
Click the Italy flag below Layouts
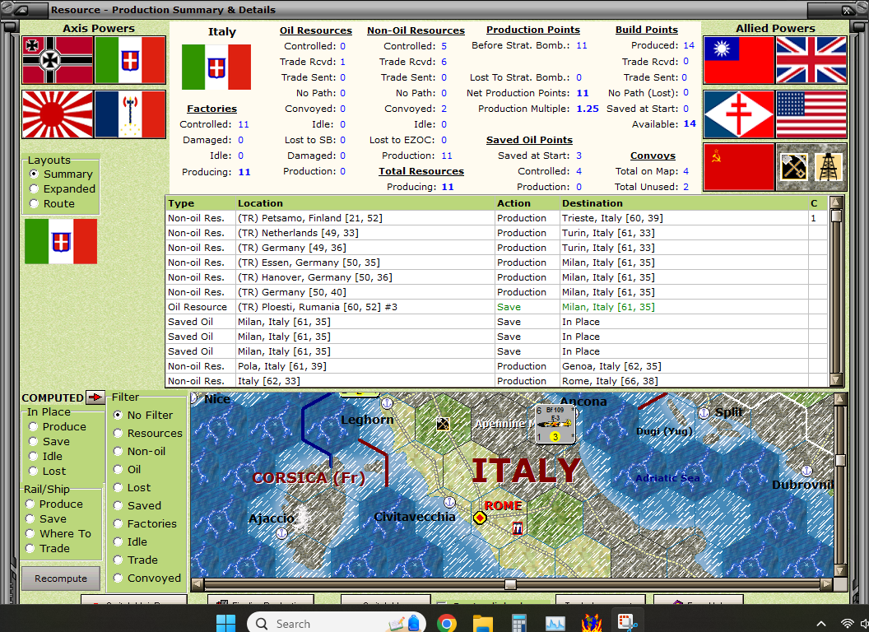click(61, 241)
